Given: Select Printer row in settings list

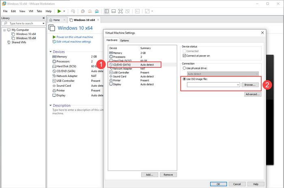Looking at the screenshot, I should (x=142, y=80).
